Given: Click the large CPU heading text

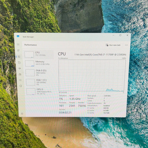Looking at the screenshot, I should (62, 54).
